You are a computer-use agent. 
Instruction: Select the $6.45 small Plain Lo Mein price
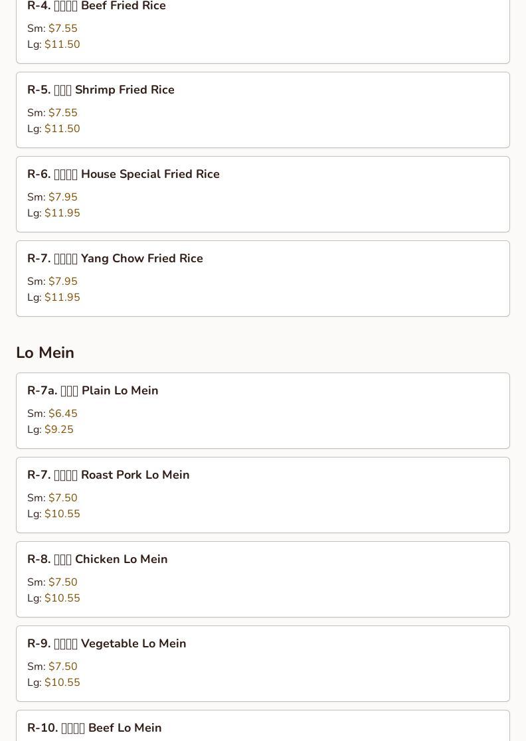[x=62, y=414]
